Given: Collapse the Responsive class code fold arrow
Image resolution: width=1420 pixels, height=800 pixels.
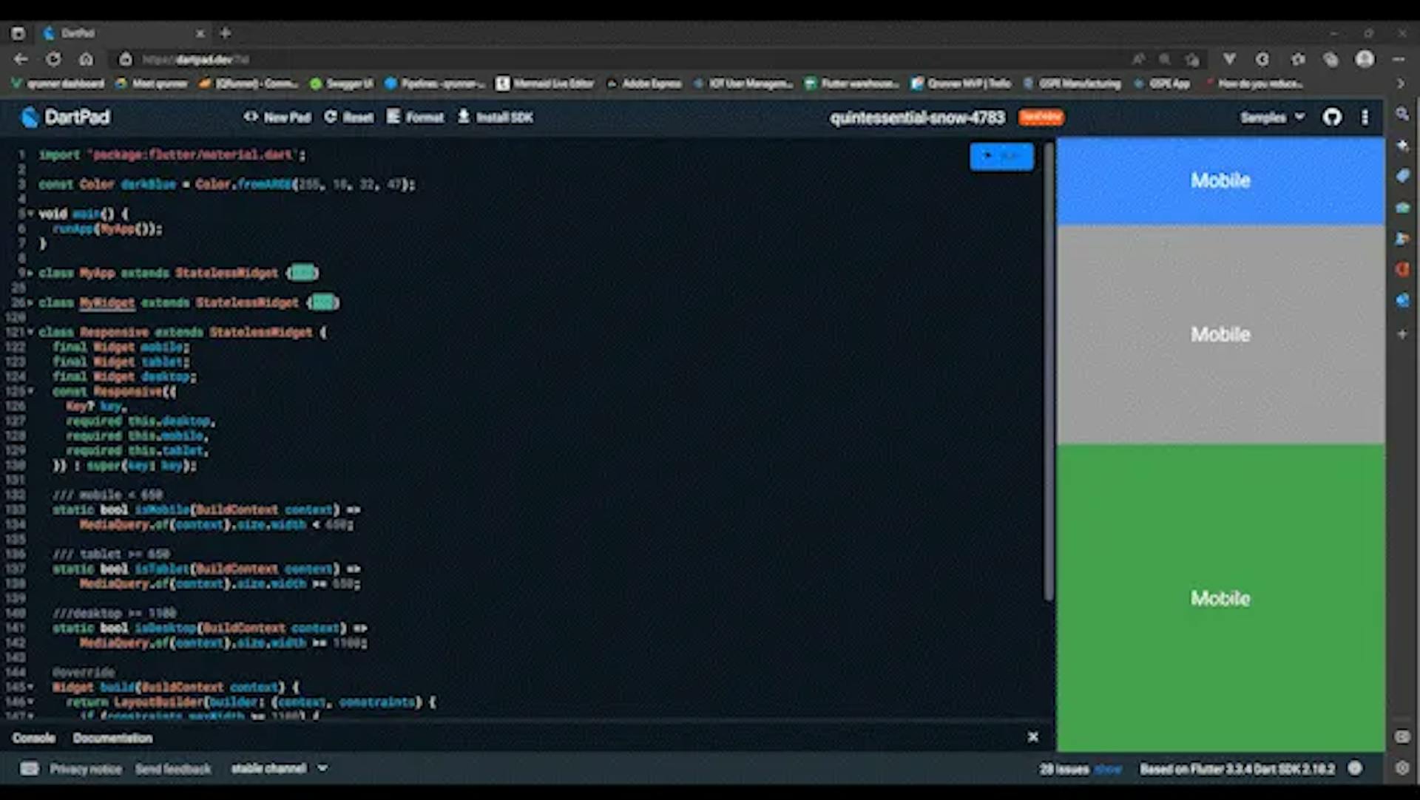Looking at the screenshot, I should [30, 332].
